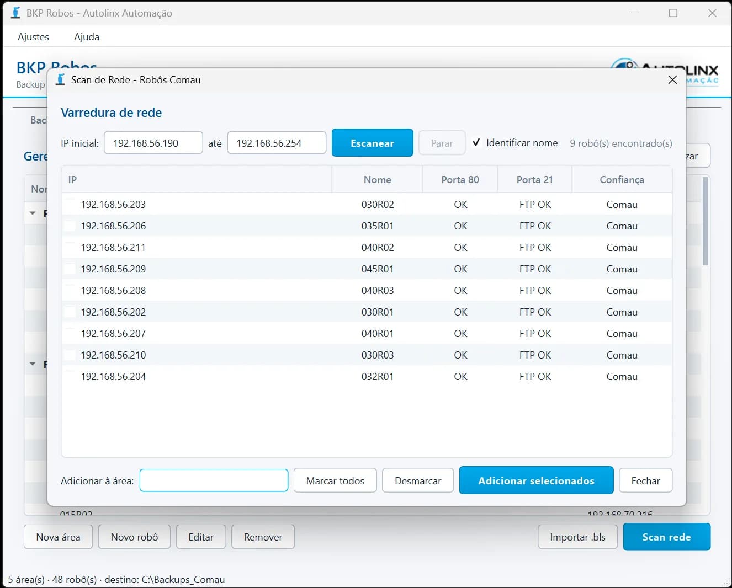Open the Ajuda menu
The width and height of the screenshot is (732, 588).
pos(87,36)
